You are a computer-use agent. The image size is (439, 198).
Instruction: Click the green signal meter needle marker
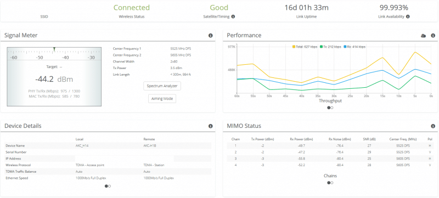[54, 49]
